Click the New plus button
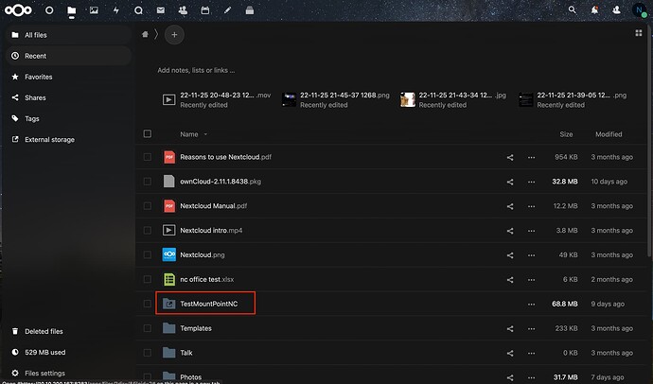This screenshot has width=653, height=384. [174, 35]
